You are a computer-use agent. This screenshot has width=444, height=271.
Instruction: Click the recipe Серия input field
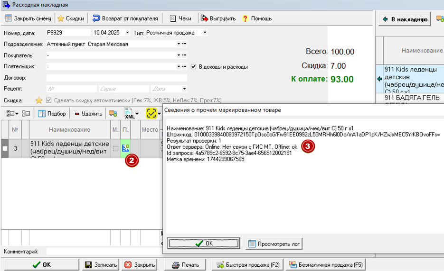pyautogui.click(x=124, y=89)
